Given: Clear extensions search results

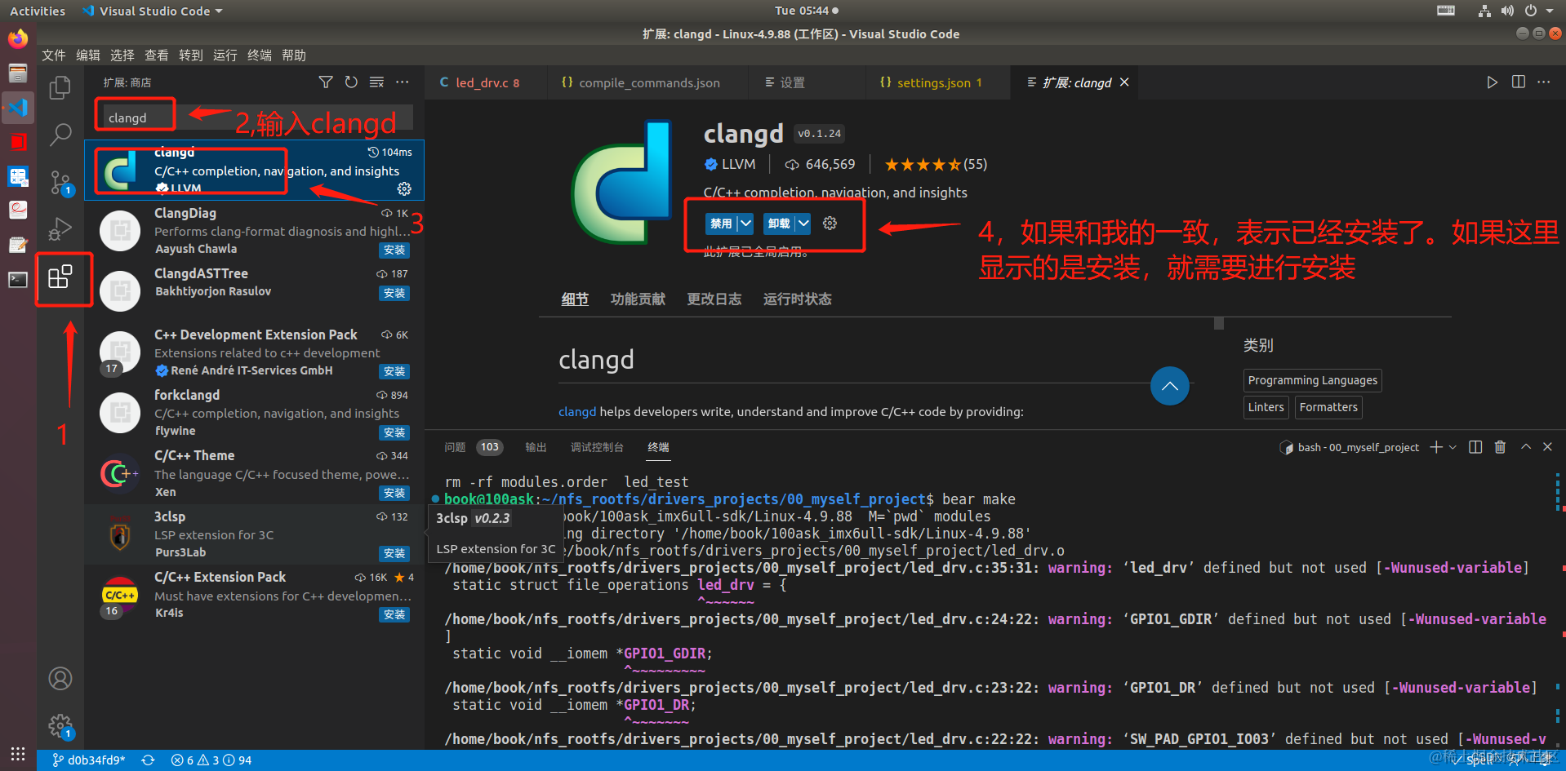Looking at the screenshot, I should pos(376,82).
